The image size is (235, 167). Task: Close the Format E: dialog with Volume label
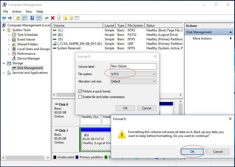[155, 56]
